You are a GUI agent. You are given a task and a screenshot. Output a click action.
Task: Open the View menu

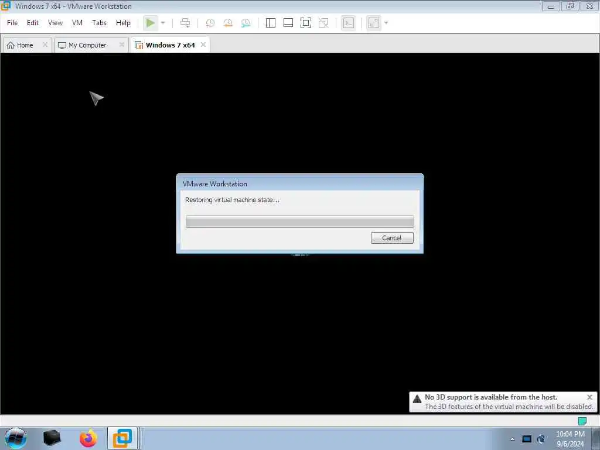click(x=56, y=23)
